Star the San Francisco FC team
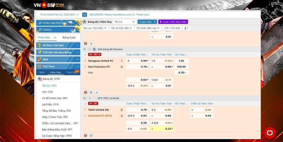Screen dimensions: 283x142 click(x=85, y=67)
